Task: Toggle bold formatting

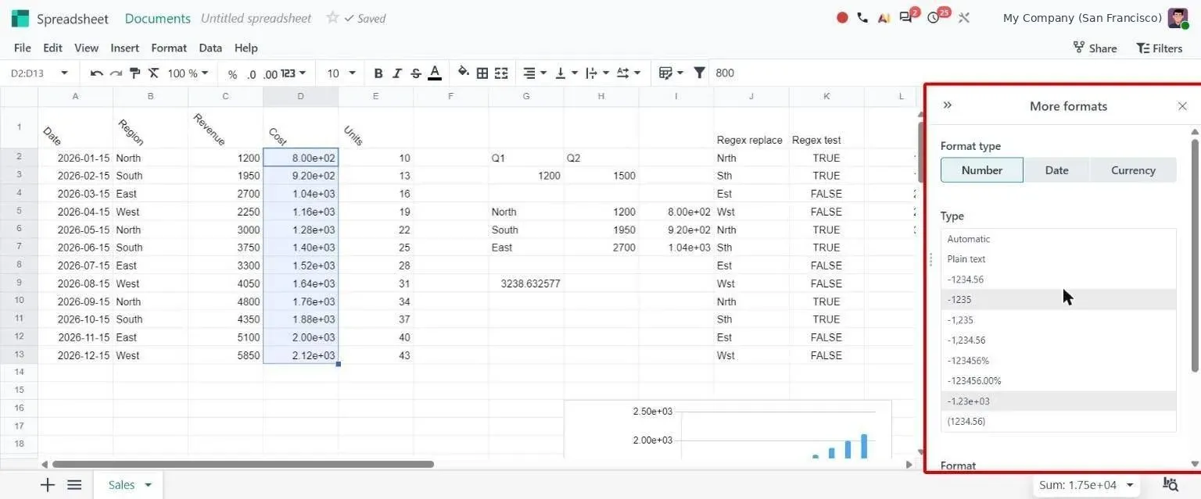Action: (378, 73)
